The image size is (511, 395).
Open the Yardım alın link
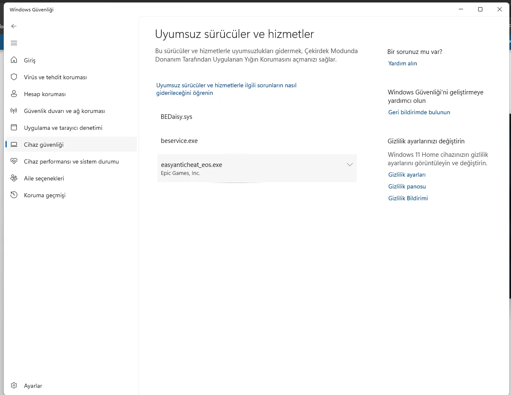coord(403,63)
